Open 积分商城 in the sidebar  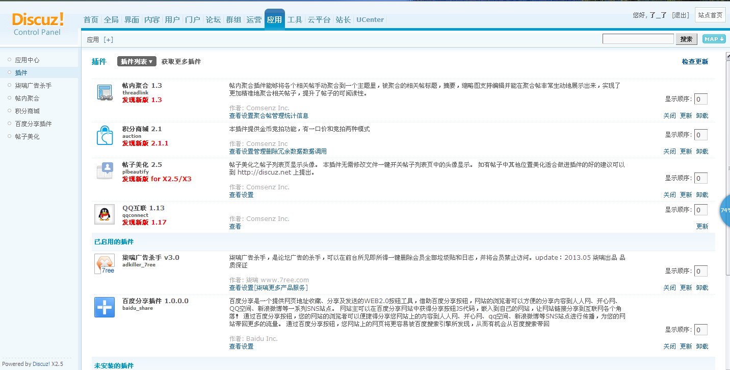(27, 111)
